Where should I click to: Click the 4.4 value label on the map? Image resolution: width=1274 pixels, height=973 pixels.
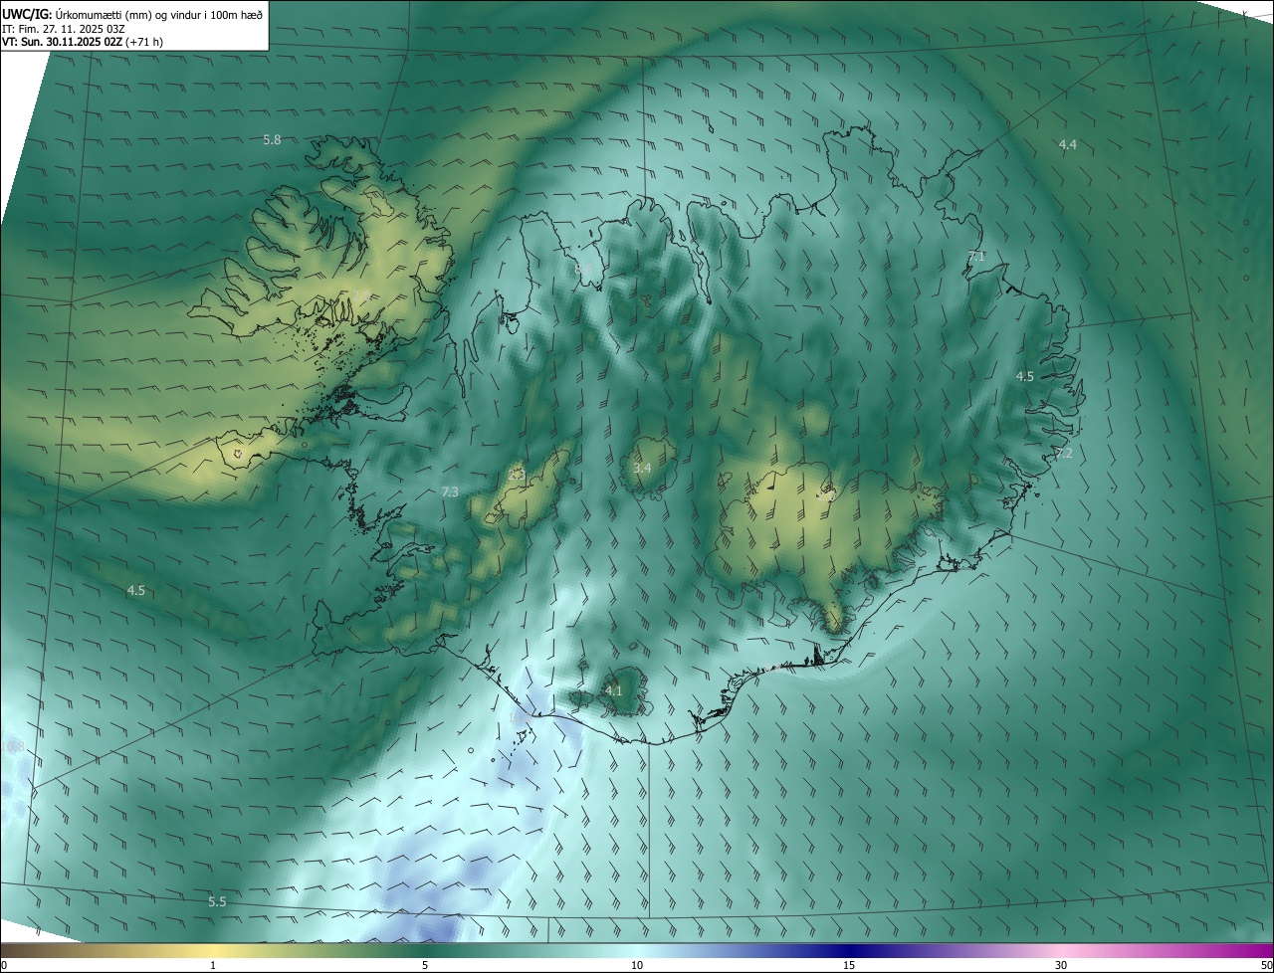[x=1067, y=145]
